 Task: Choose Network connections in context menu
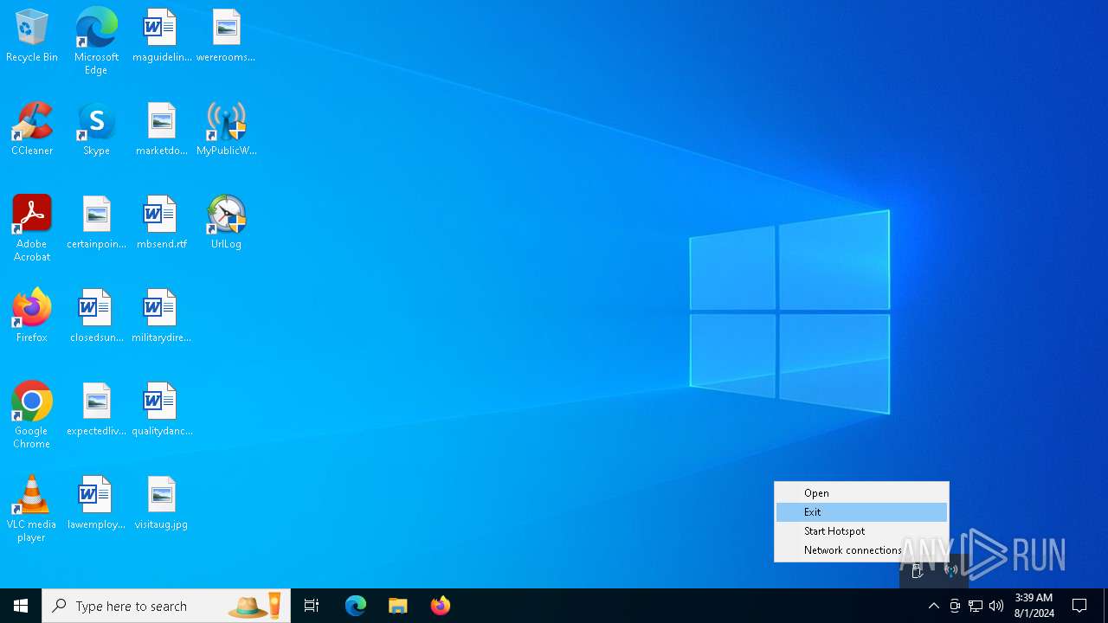pos(861,550)
